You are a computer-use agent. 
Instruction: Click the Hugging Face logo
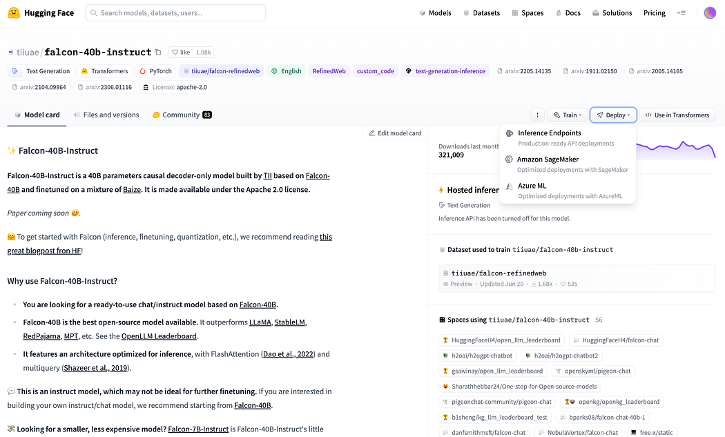point(41,13)
